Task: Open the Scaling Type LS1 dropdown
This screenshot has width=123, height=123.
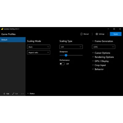Action: click(71, 47)
